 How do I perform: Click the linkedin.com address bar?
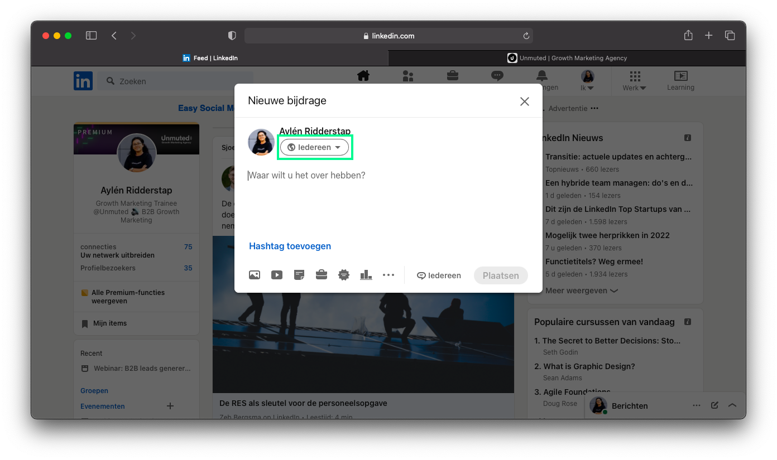388,36
